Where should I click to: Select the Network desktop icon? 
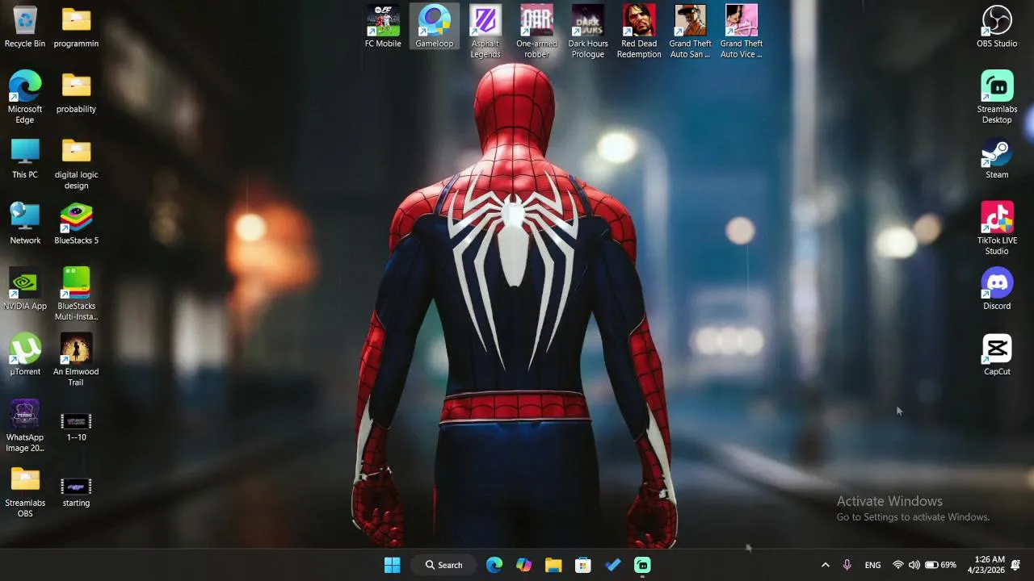[x=25, y=224]
